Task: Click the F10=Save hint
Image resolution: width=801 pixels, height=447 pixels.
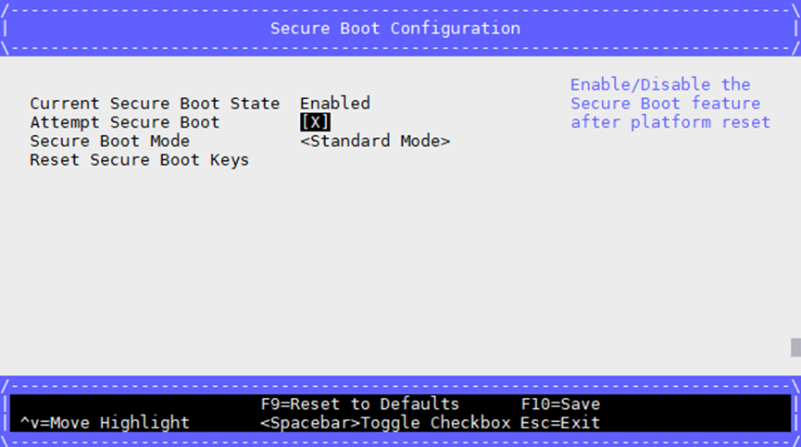Action: [560, 404]
